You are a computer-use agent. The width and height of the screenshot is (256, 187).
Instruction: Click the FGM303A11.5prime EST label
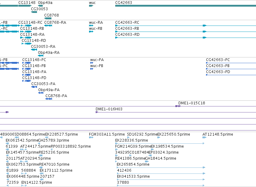pyautogui.click(x=107, y=134)
